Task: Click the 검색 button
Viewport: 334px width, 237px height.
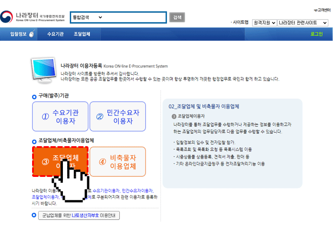Action: coord(177,17)
